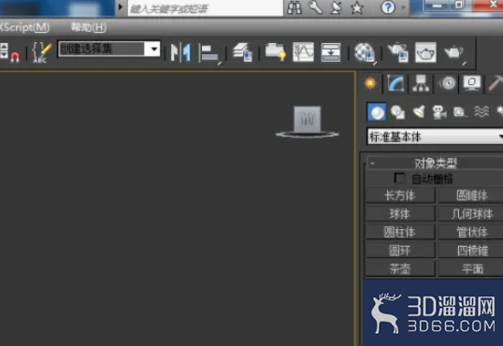The width and height of the screenshot is (503, 346).
Task: Switch to the Modify panel tab
Action: coord(395,83)
